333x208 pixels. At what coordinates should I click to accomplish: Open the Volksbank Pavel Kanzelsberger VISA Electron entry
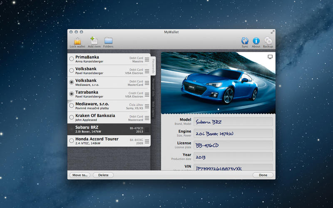[109, 71]
